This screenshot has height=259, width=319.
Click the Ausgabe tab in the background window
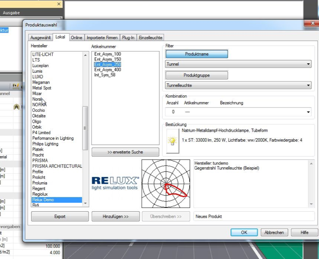(x=11, y=13)
